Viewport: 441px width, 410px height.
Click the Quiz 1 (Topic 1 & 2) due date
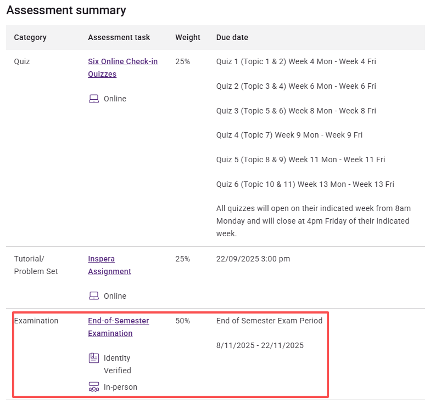[296, 61]
